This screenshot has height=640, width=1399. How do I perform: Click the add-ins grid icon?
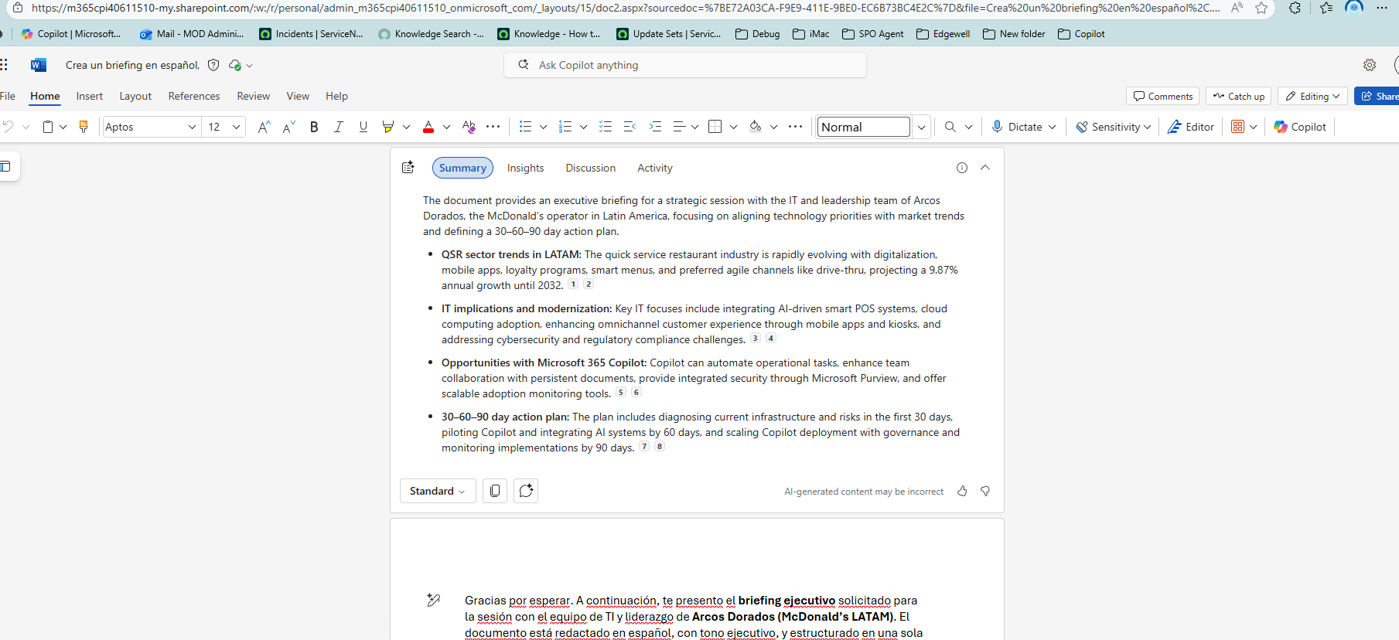(1238, 127)
